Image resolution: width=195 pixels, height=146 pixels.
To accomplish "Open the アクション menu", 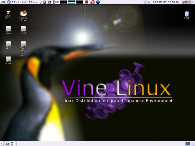I will pos(33,2).
